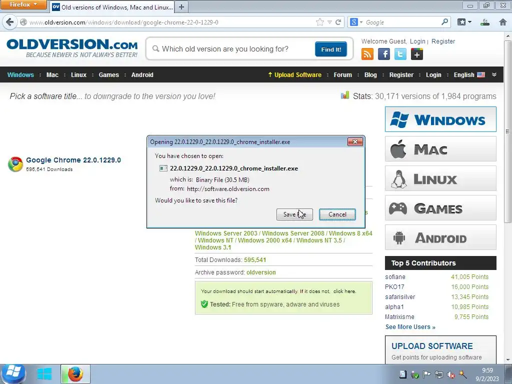Select the Android nav menu item
The width and height of the screenshot is (512, 384).
click(142, 75)
